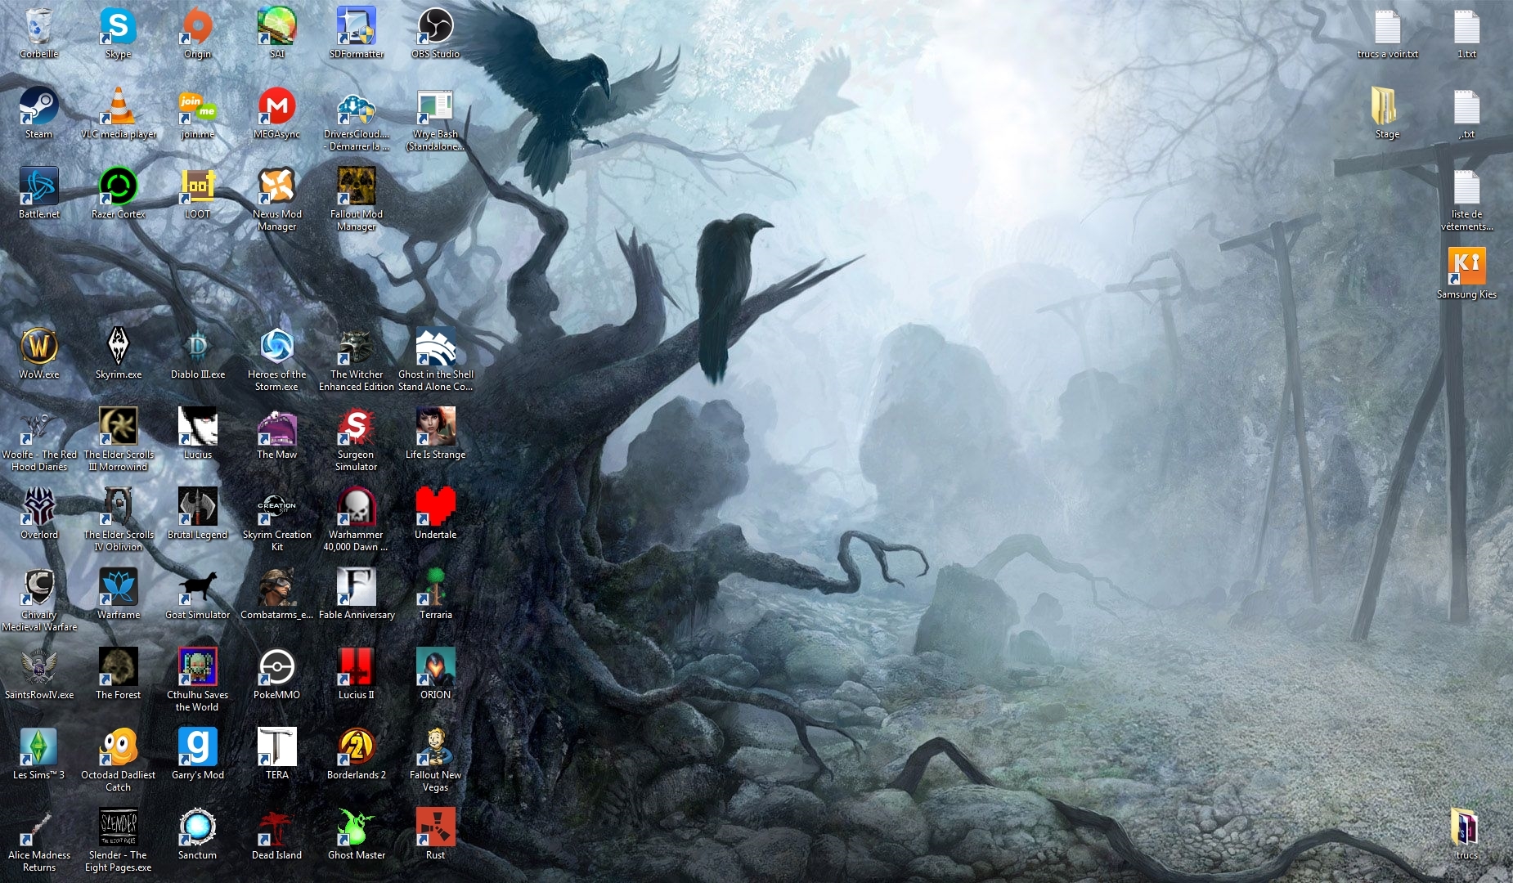This screenshot has height=883, width=1513.
Task: Select Slender - The Eight Pages.exe icon
Action: [x=118, y=827]
